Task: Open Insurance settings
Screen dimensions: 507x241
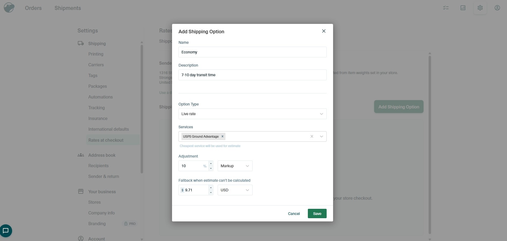Action: pyautogui.click(x=98, y=118)
